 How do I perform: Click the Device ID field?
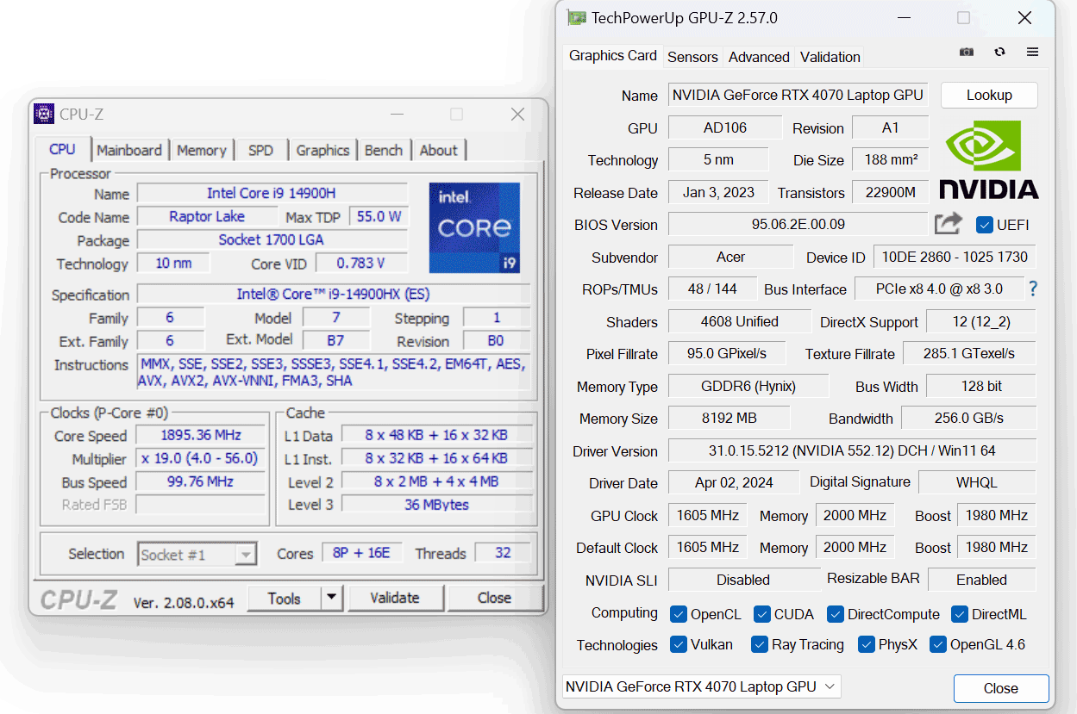tap(955, 257)
